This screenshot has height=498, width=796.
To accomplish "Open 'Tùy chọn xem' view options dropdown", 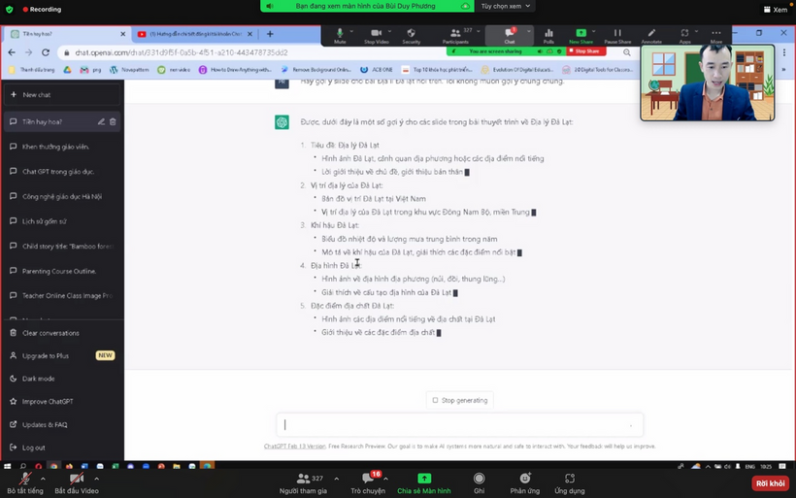I will coord(505,6).
